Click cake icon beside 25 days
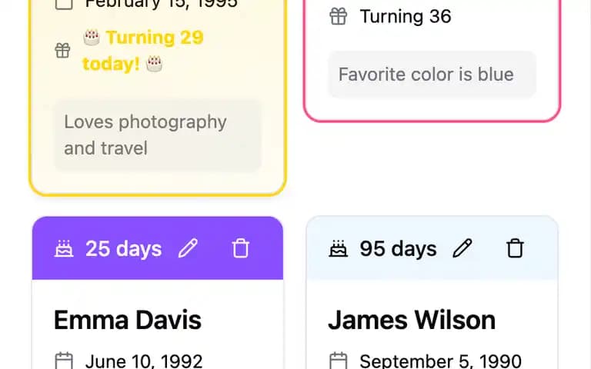The image size is (591, 369). pyautogui.click(x=64, y=248)
